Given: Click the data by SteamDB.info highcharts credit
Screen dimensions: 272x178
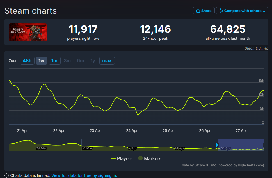Looking at the screenshot, I should point(223,165).
